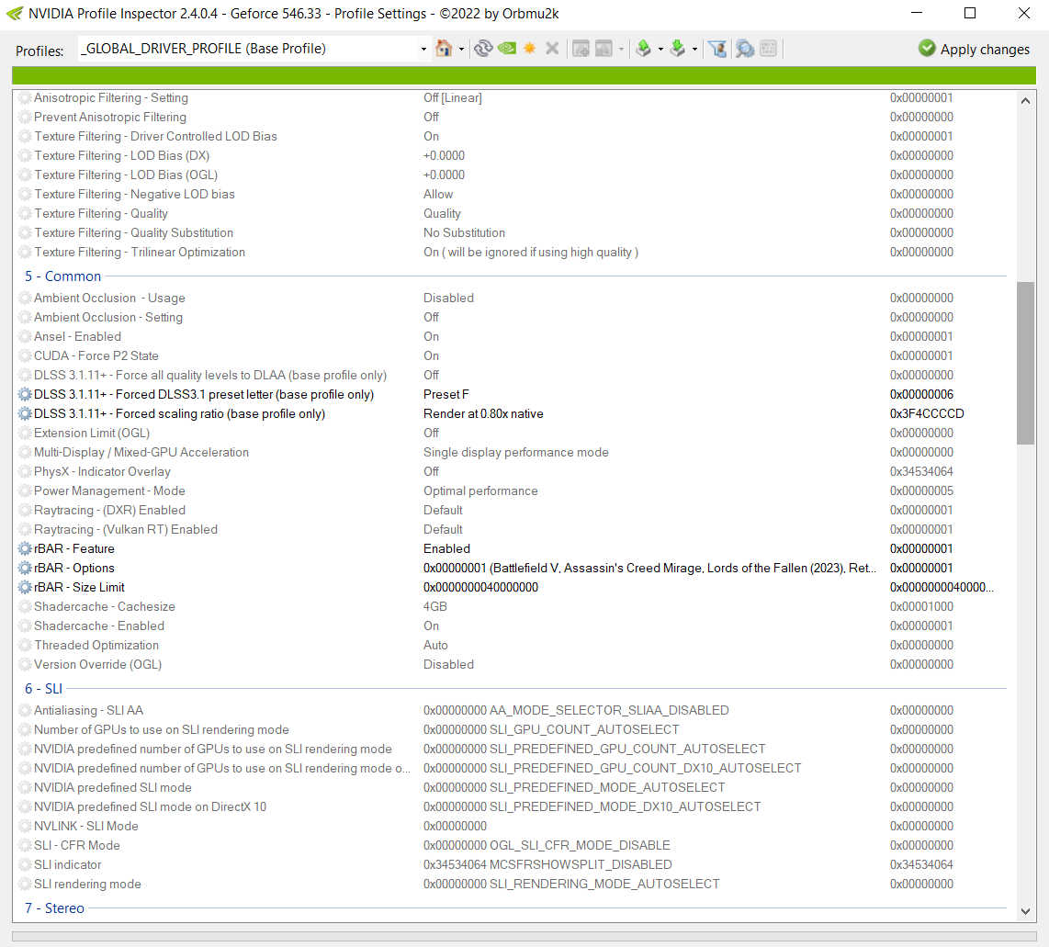Select the NVLINK - SLI Mode row
Image resolution: width=1049 pixels, height=947 pixels.
coord(512,826)
